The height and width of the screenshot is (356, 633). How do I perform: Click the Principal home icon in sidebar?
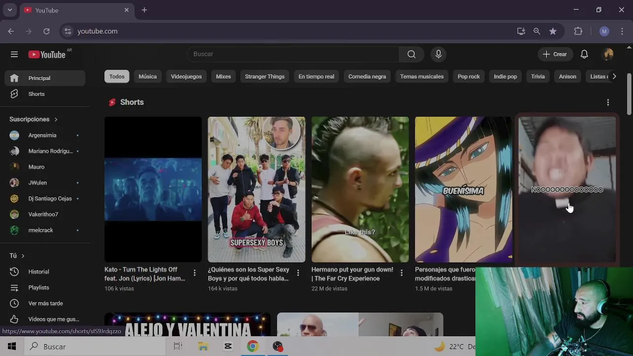tap(14, 78)
